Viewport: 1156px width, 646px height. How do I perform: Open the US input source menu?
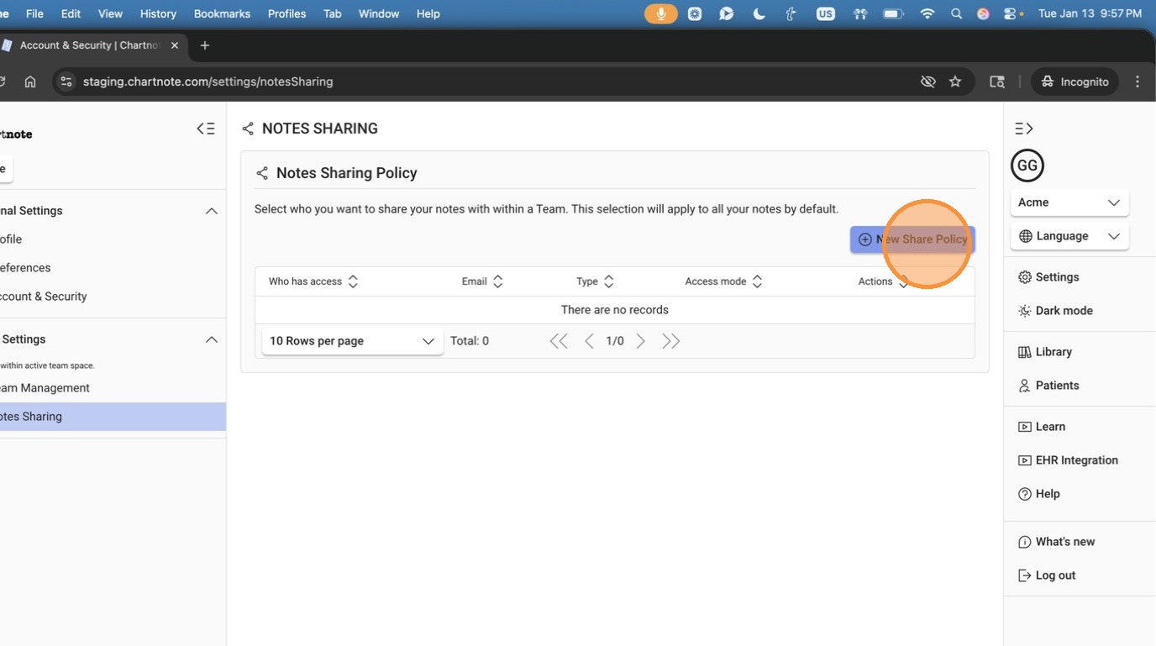click(826, 13)
